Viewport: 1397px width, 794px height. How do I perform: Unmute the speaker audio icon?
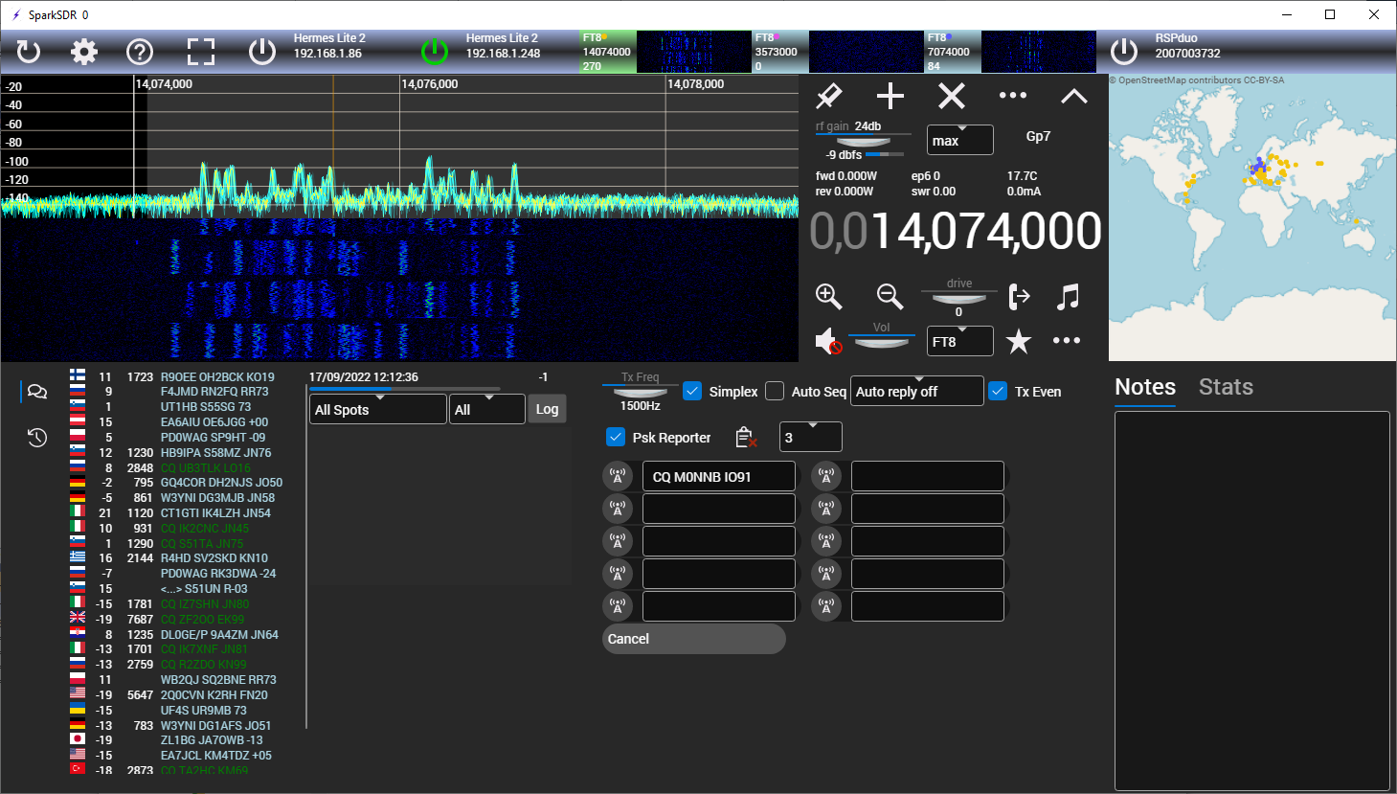point(827,341)
